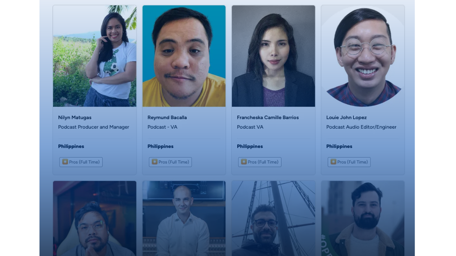Viewport: 456px width, 256px height.
Task: Click the name Nilyn Matugas
Action: pyautogui.click(x=75, y=117)
